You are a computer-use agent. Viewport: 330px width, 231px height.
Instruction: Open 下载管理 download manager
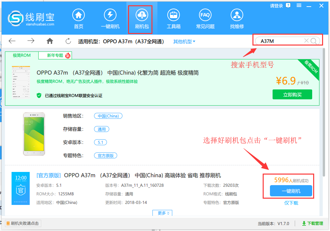pyautogui.click(x=313, y=223)
